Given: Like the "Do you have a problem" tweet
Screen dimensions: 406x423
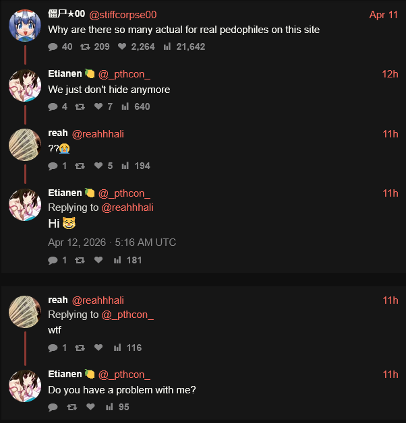Looking at the screenshot, I should click(x=90, y=407).
